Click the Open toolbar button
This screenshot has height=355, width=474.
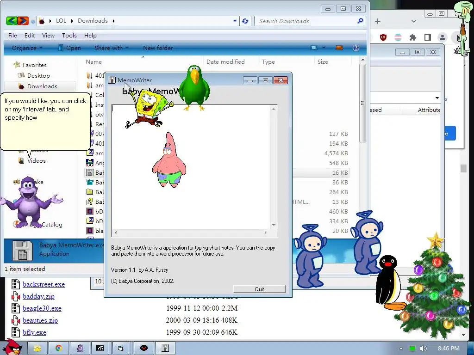(x=70, y=48)
